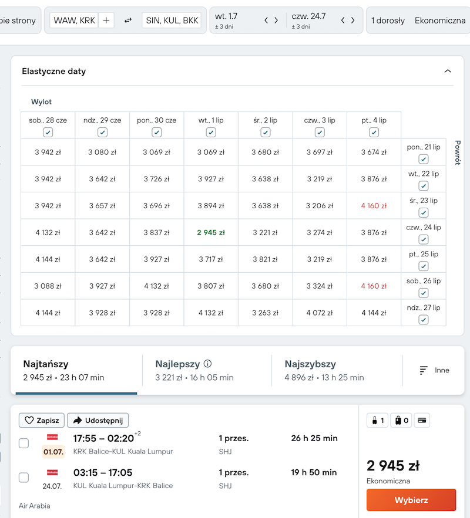The image size is (470, 518).
Task: Move return date czw. 24.7 earlier
Action: 343,21
